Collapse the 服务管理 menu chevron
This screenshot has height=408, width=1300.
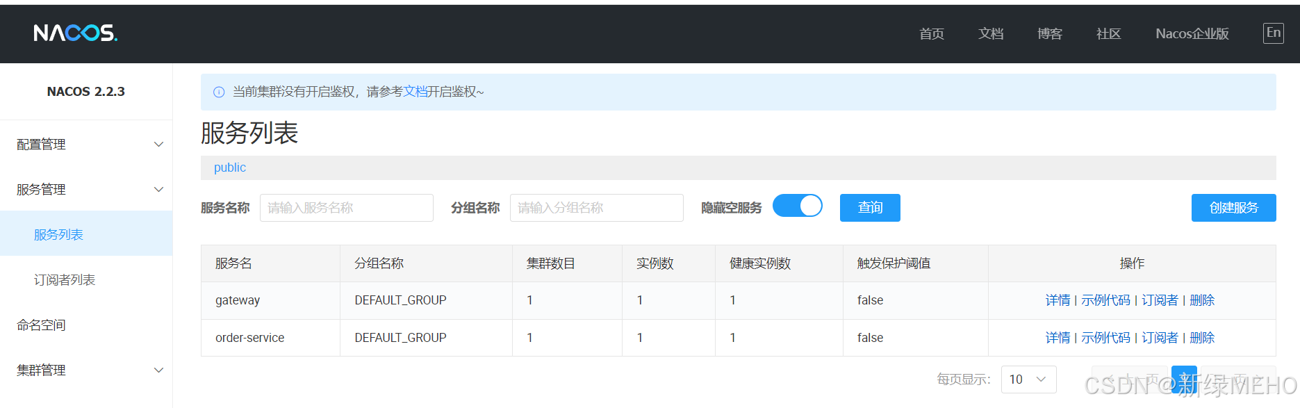[158, 190]
